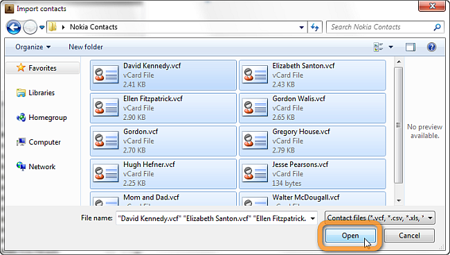The image size is (450, 255).
Task: Click the David Kennedy.vcf vCard icon
Action: 106,75
